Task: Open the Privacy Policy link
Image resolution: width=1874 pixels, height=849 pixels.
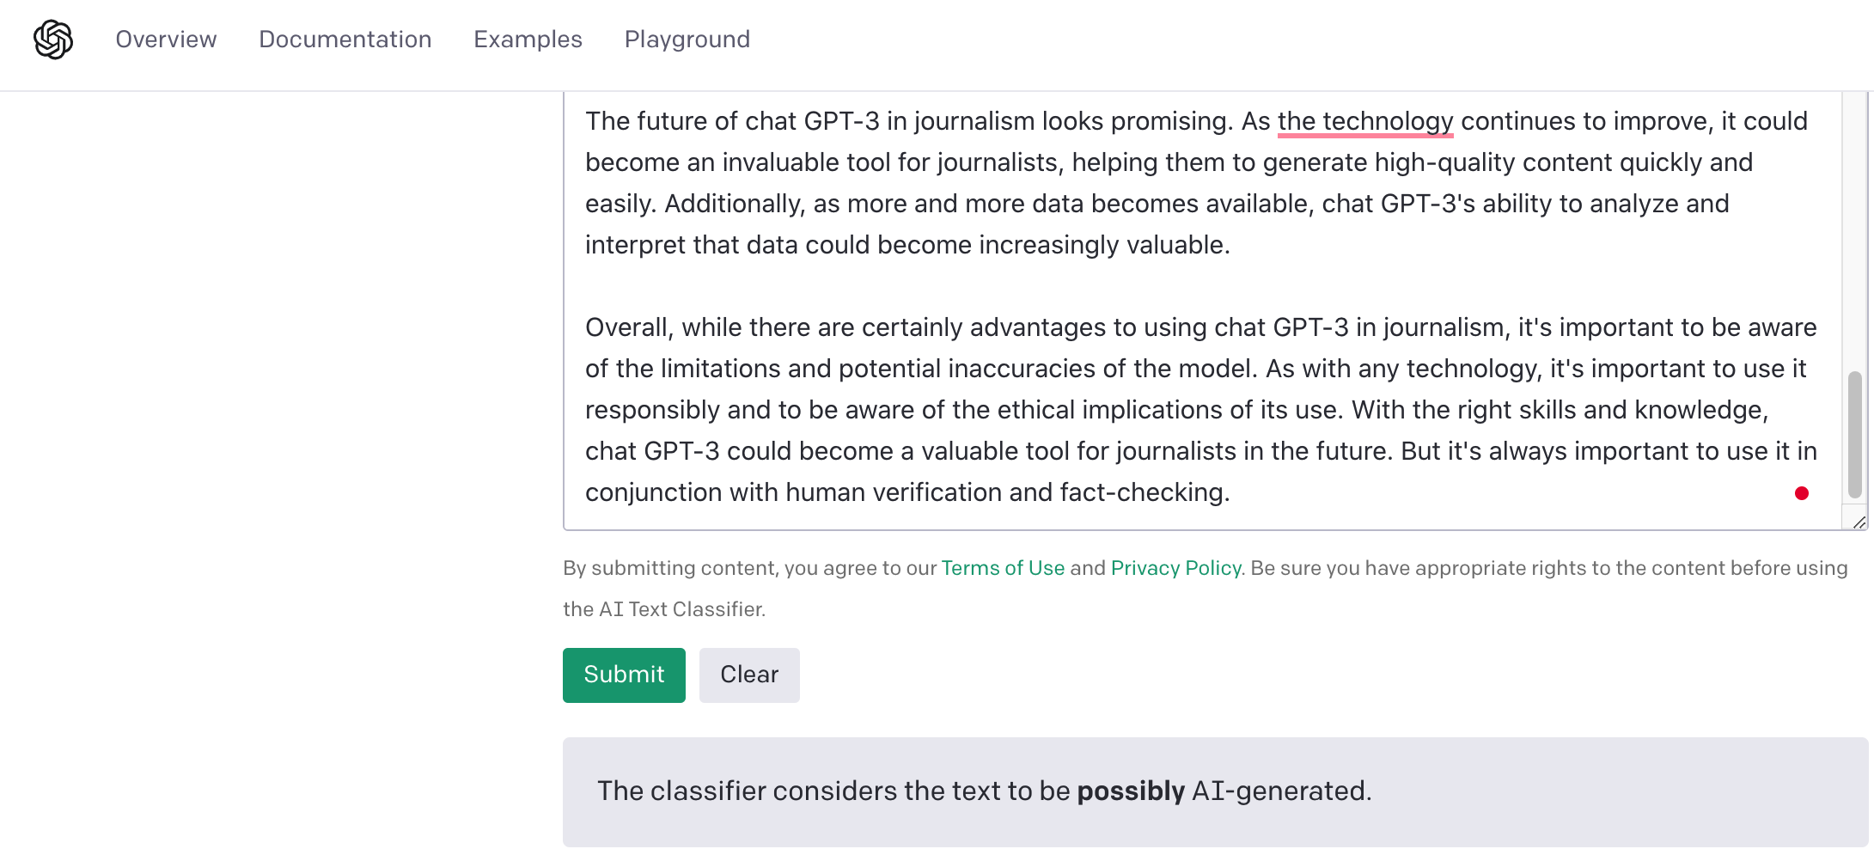Action: 1175,568
